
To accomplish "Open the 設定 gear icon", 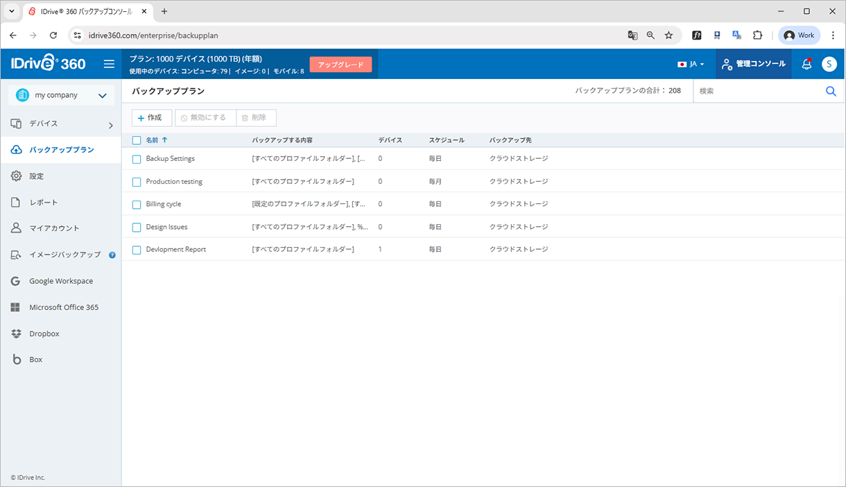I will 15,176.
